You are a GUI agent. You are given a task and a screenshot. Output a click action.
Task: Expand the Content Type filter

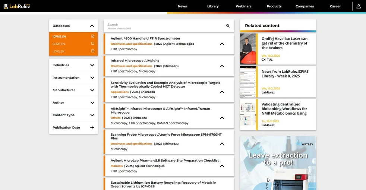pos(92,115)
